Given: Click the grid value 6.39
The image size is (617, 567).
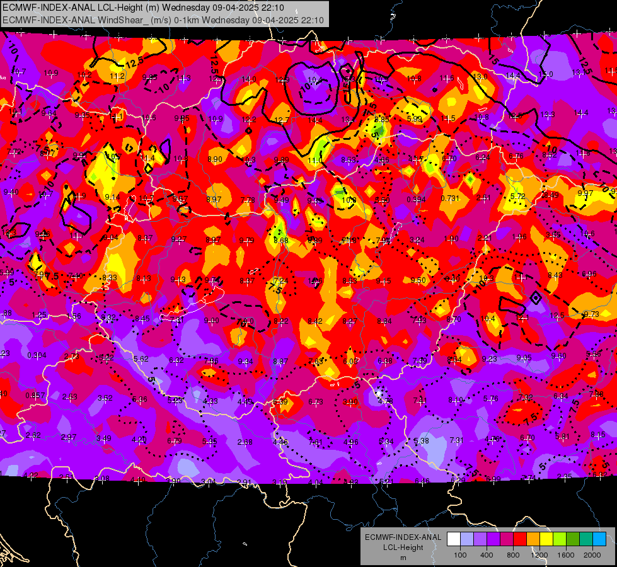Looking at the screenshot, I should click(280, 402).
